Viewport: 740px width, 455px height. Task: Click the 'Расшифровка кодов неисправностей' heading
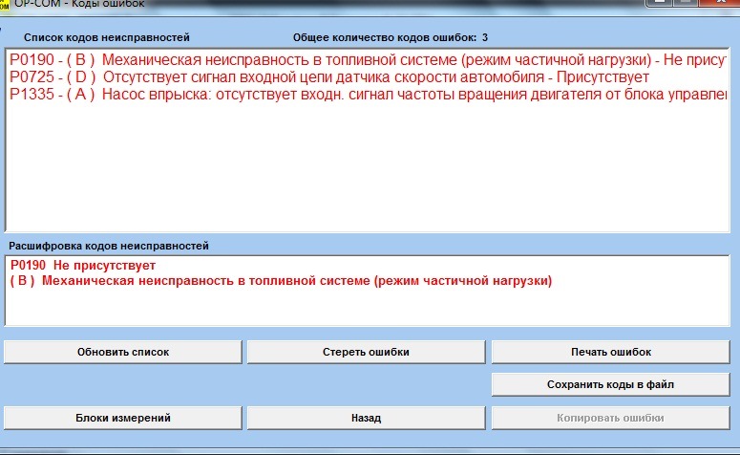click(x=109, y=246)
